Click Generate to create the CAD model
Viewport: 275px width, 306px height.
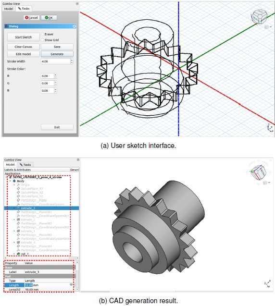[57, 54]
